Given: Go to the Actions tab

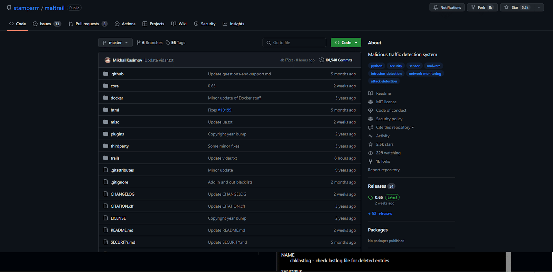Looking at the screenshot, I should point(125,24).
